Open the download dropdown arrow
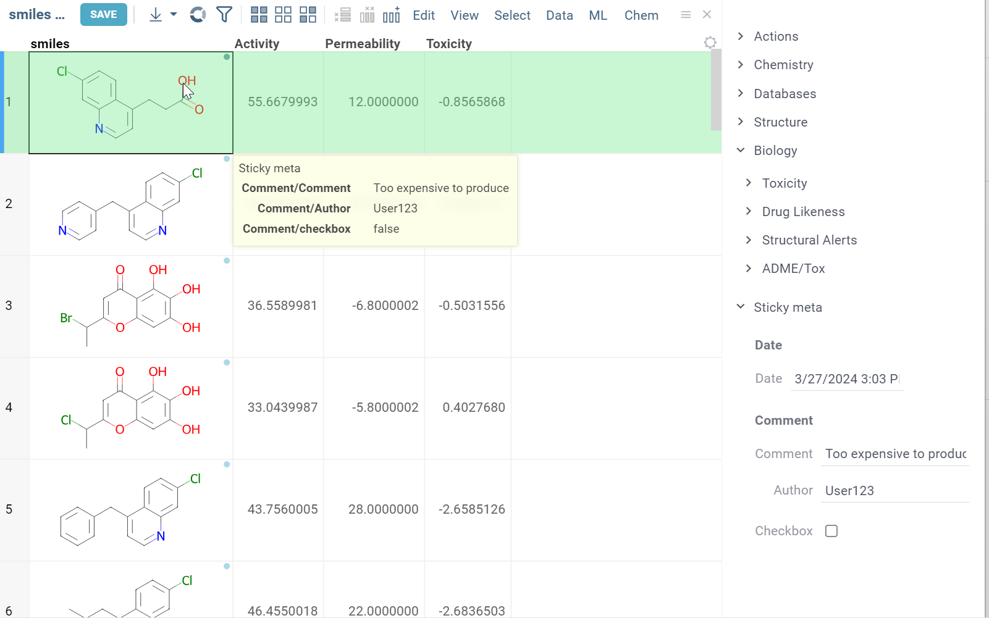Screen dimensions: 989x618 (174, 15)
